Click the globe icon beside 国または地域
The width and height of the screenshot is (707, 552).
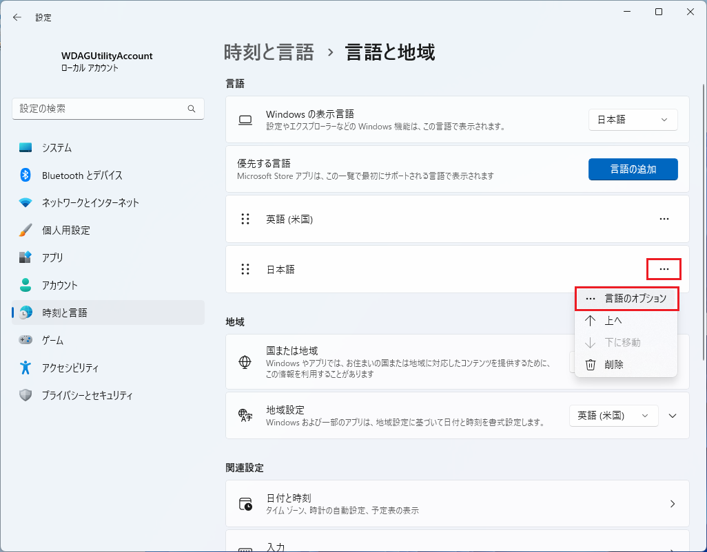click(x=245, y=362)
